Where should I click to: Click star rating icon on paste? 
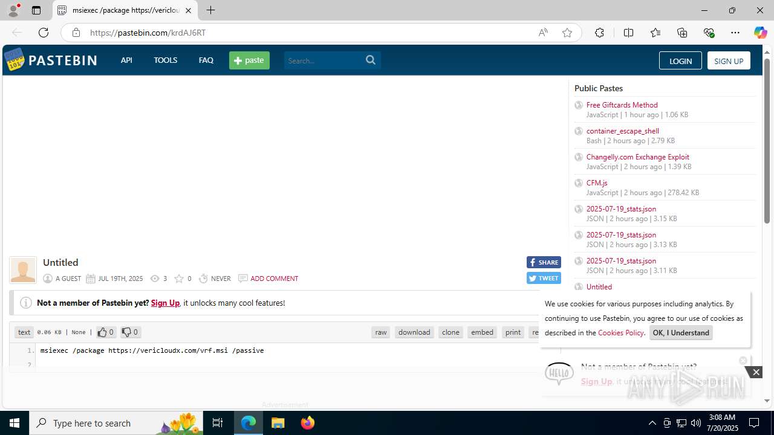(x=179, y=279)
